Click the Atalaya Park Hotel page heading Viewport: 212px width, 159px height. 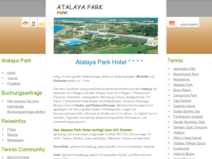pos(109,62)
